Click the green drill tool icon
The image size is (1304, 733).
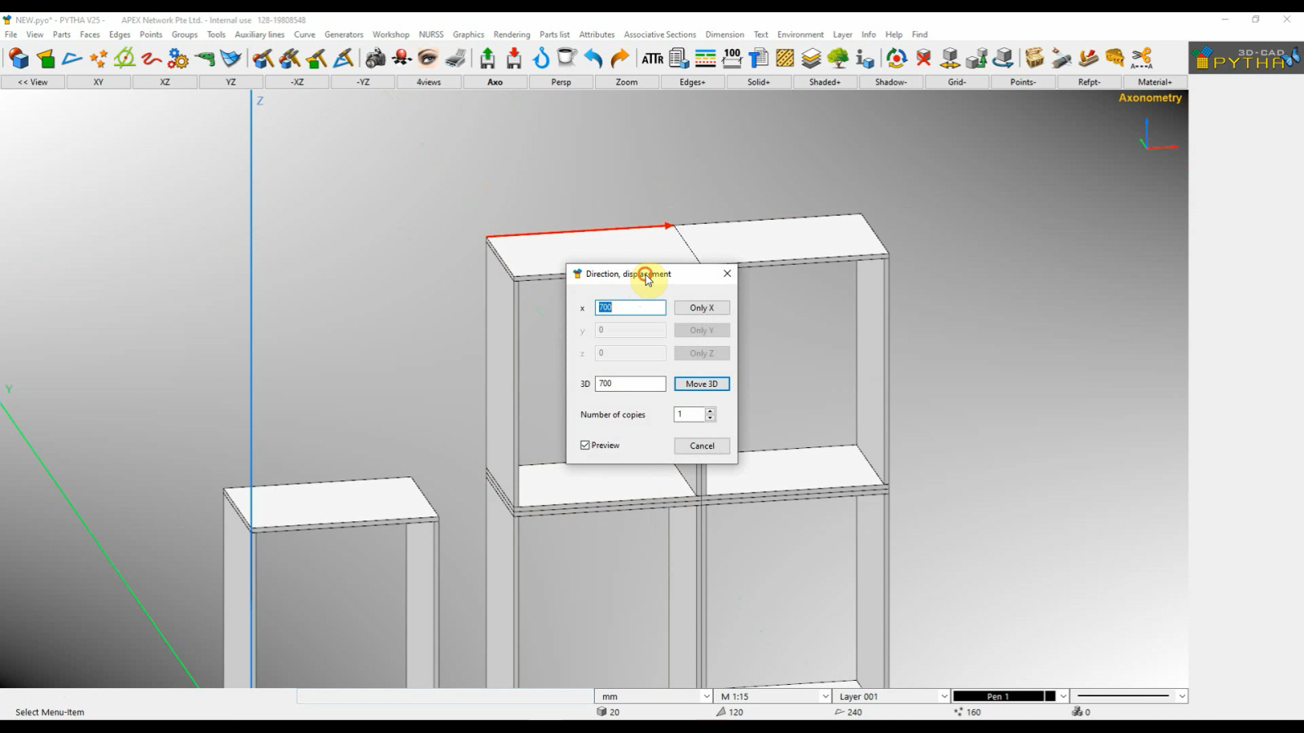205,59
